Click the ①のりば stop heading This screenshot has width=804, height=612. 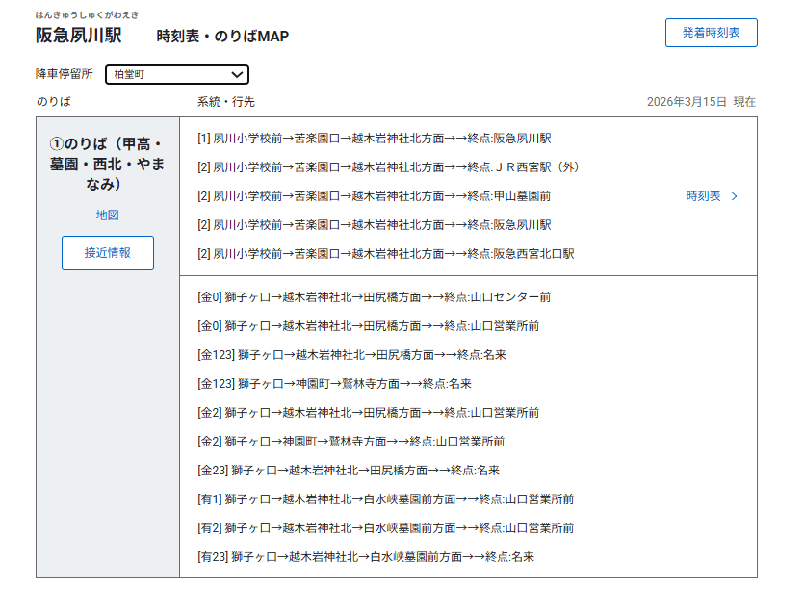(x=107, y=164)
